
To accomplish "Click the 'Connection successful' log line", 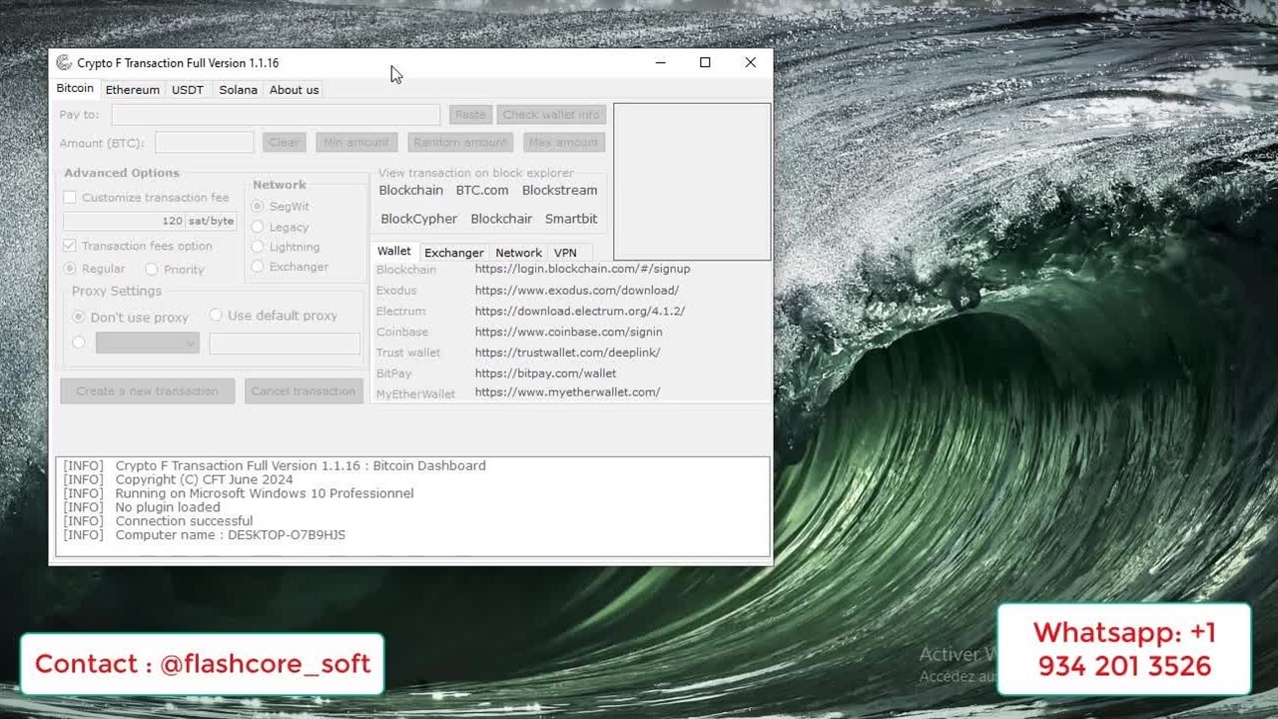I will click(x=185, y=521).
